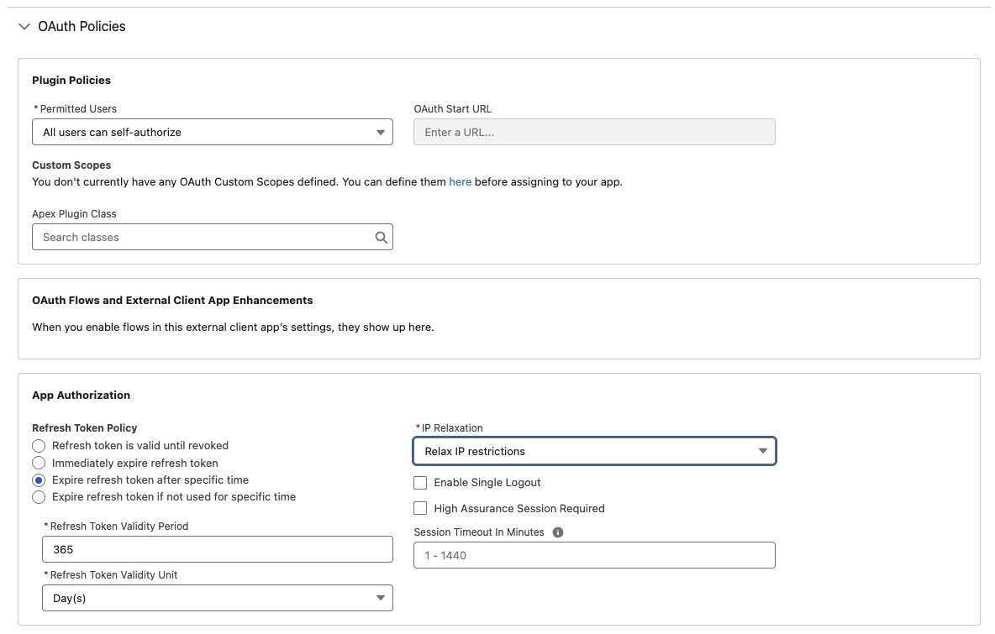Enable the Single Logout checkbox
Screen dimensions: 995x634
[420, 483]
